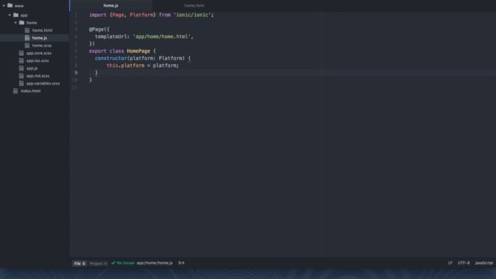The height and width of the screenshot is (279, 496).
Task: Click the constructor keyword
Action: (111, 58)
